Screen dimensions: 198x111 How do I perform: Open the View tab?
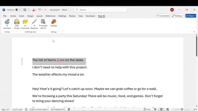[x=80, y=16]
